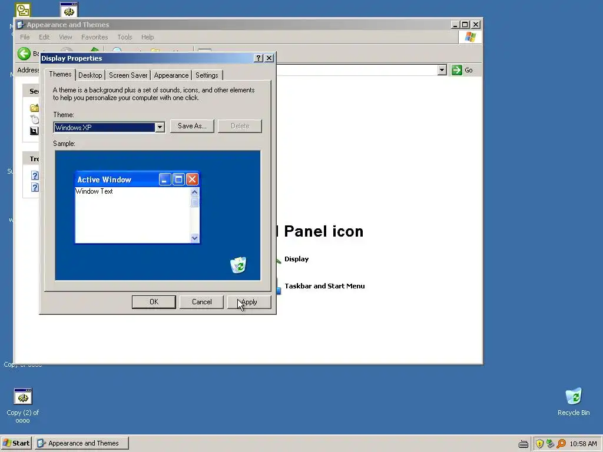The image size is (603, 452).
Task: Click the sample window scroll down arrow
Action: (194, 238)
